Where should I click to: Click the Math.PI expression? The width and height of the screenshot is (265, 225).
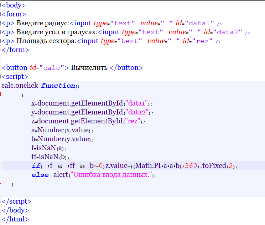click(146, 166)
